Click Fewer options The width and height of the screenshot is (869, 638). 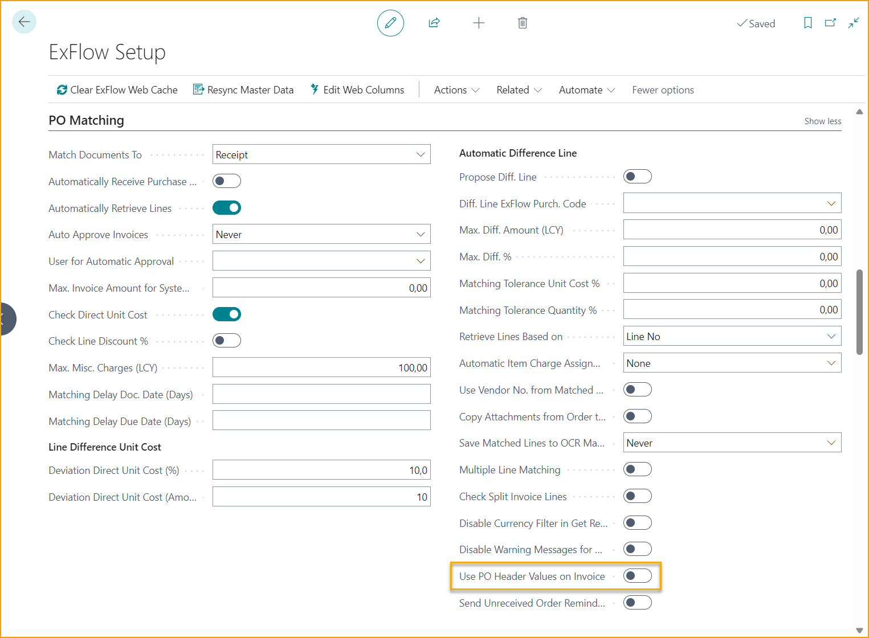pyautogui.click(x=663, y=90)
